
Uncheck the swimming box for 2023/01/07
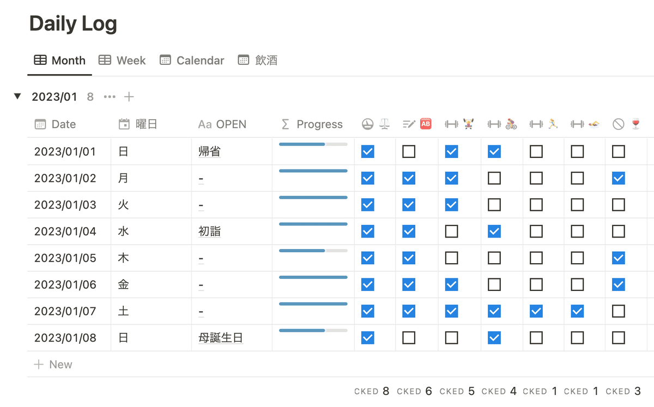coord(577,311)
